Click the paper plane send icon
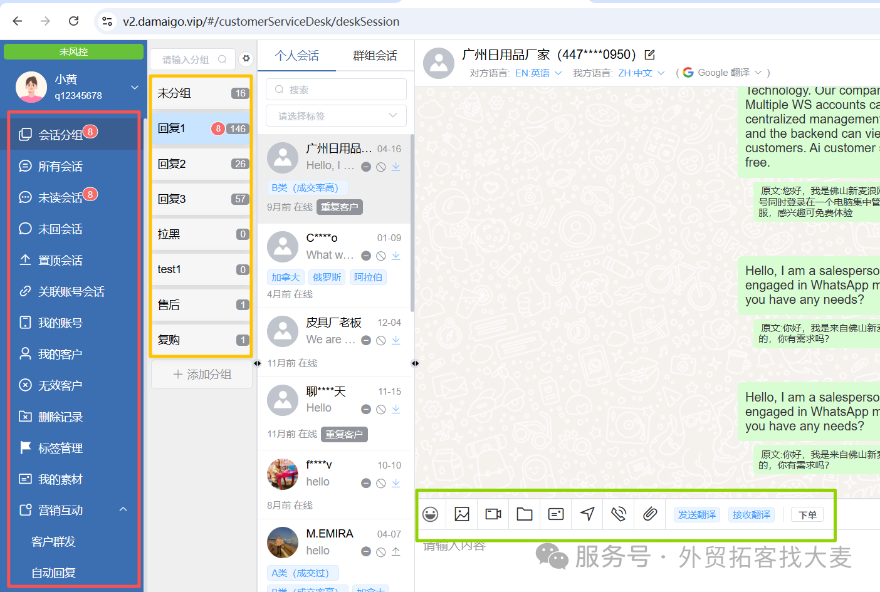This screenshot has width=880, height=592. pos(587,514)
